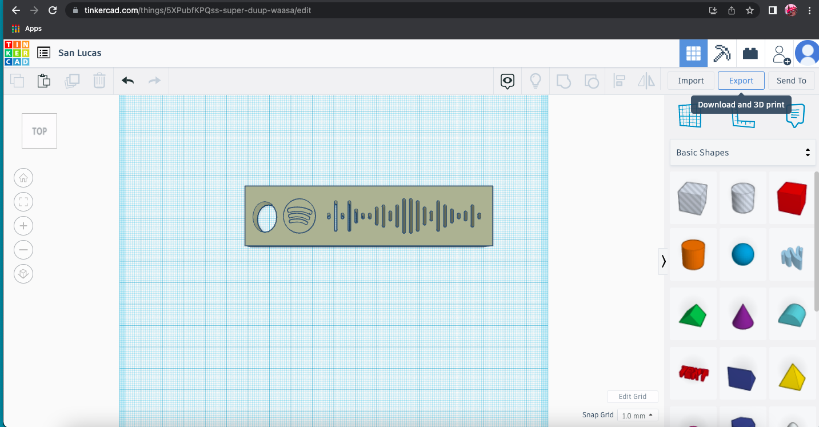Click the Paste clipboard icon
The image size is (819, 427).
coord(44,81)
